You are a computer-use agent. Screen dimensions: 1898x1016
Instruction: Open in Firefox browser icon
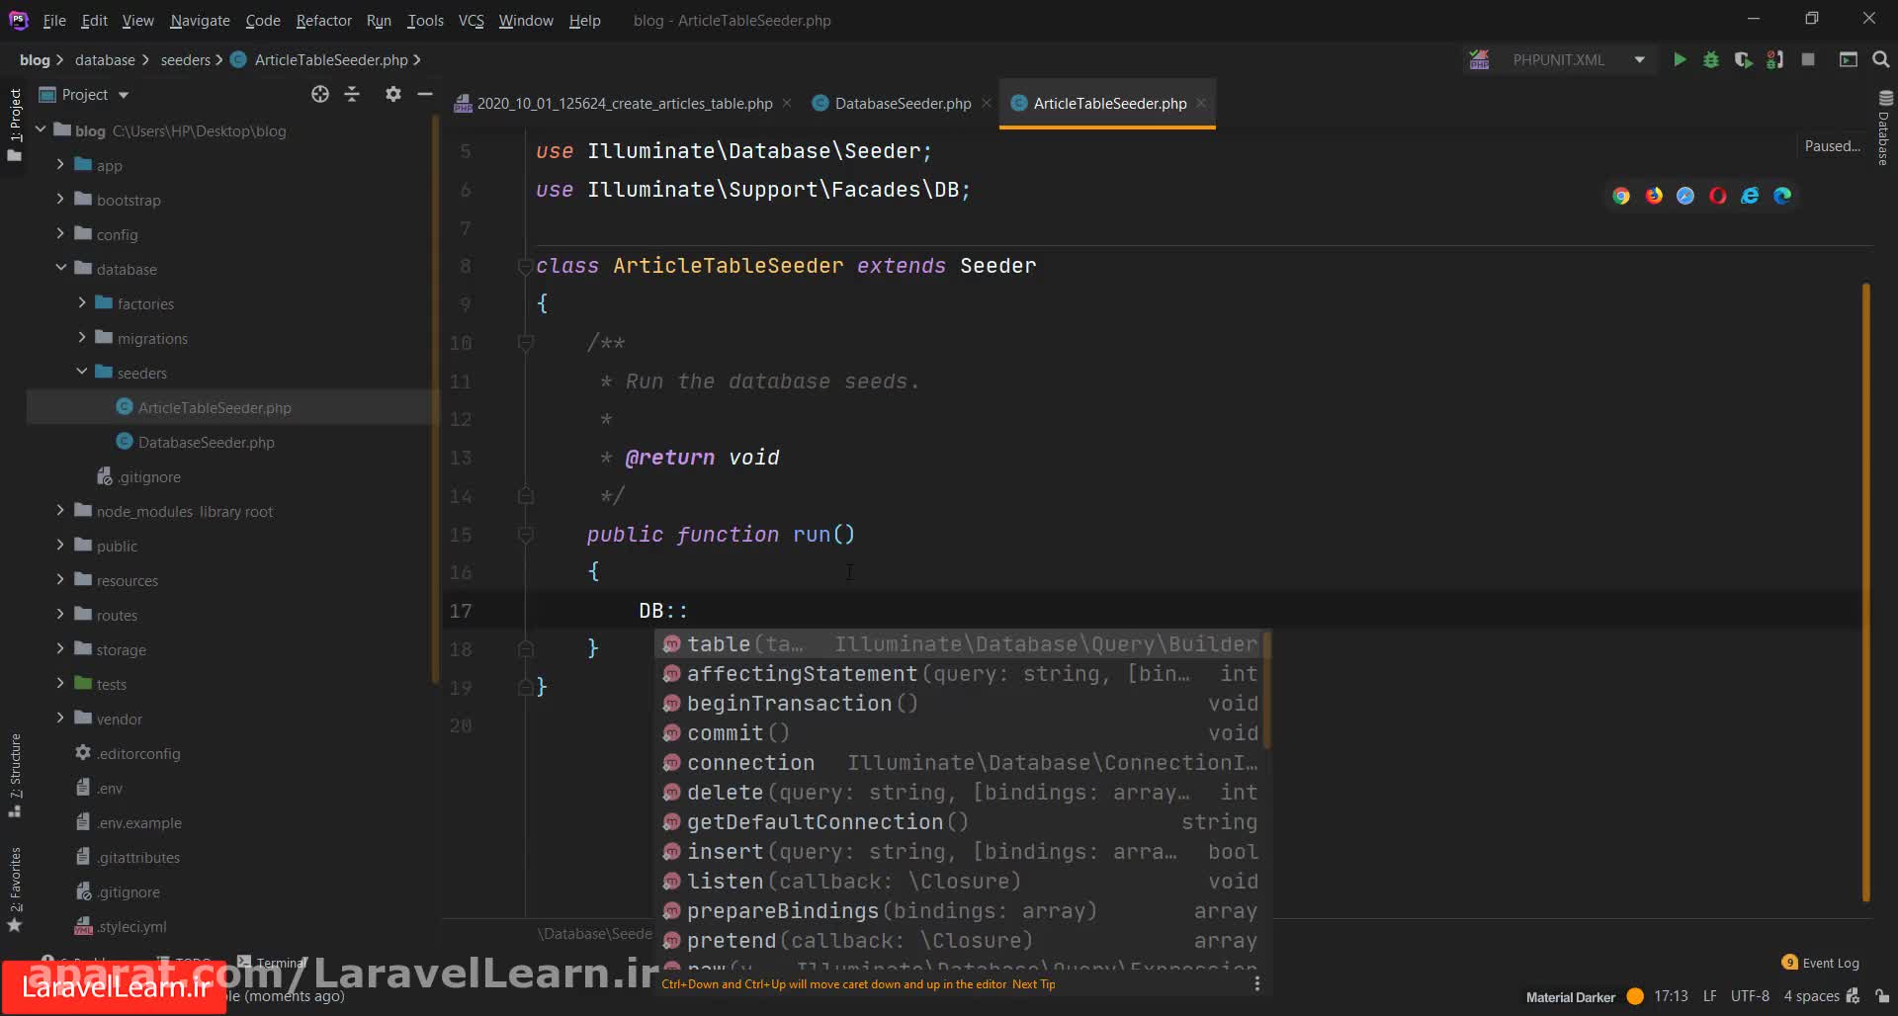pyautogui.click(x=1654, y=196)
